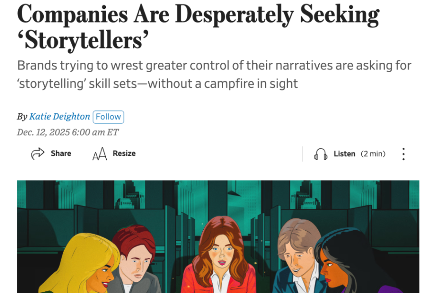Follow author Katie Deighton
This screenshot has width=425, height=293.
[108, 117]
